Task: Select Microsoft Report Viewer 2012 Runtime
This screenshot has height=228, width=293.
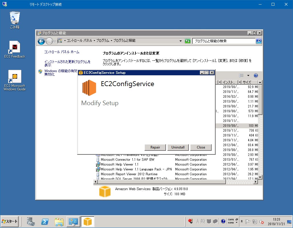Action: pos(129,174)
